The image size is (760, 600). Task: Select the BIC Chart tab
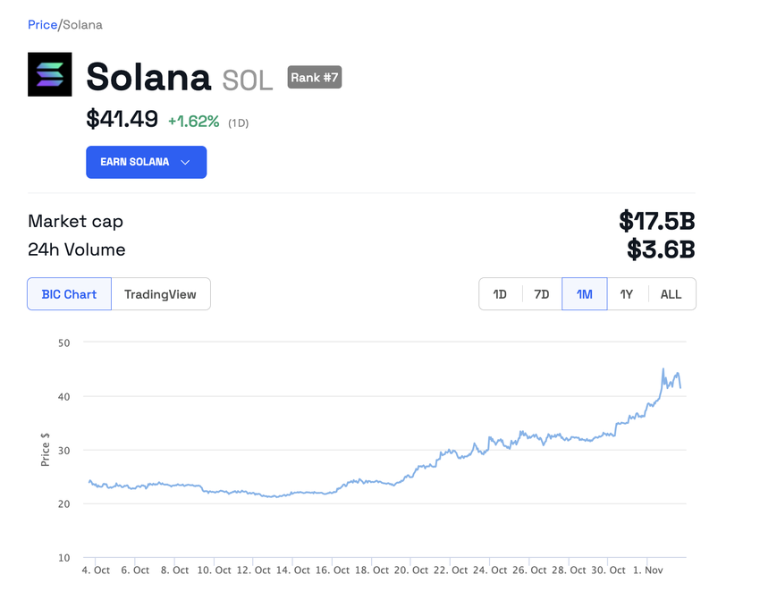[x=69, y=293]
